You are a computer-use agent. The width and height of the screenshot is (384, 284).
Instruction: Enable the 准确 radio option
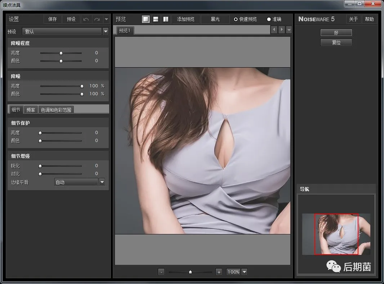pos(269,19)
